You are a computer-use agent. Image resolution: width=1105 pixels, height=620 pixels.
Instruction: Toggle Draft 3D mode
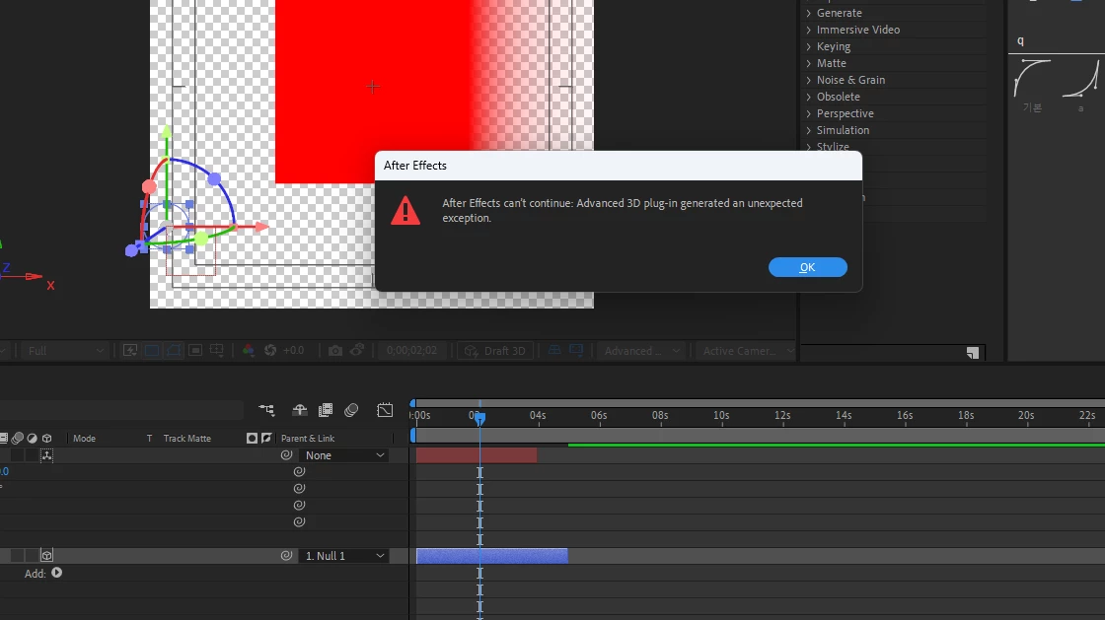pos(495,351)
